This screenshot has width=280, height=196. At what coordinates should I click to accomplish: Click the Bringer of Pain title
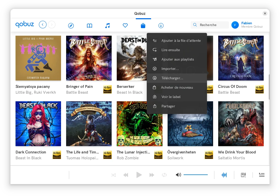point(79,87)
